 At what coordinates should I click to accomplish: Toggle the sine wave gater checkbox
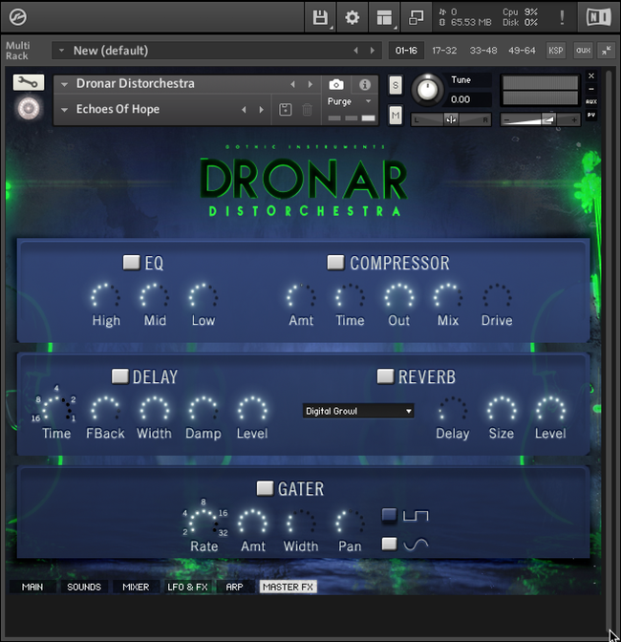(x=389, y=544)
